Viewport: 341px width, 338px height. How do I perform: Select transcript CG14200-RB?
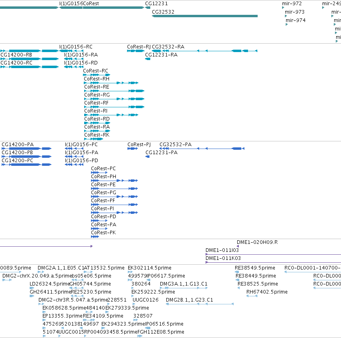[29, 59]
